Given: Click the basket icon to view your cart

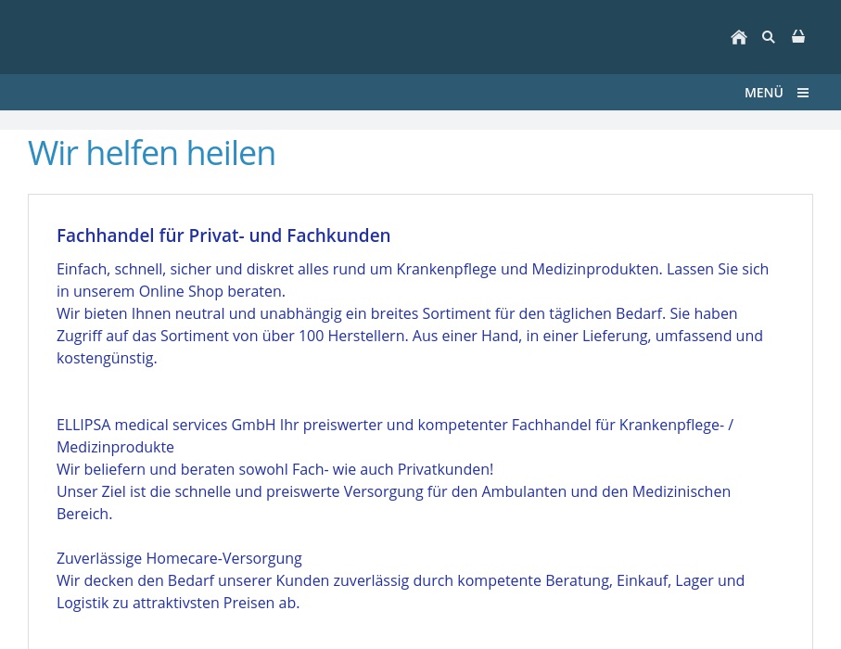Looking at the screenshot, I should pos(798,36).
